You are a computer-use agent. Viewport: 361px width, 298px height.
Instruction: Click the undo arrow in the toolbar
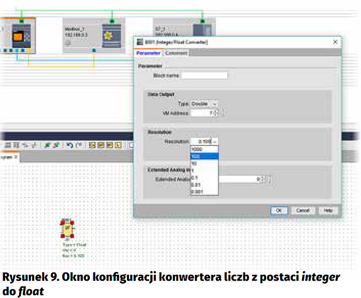(x=69, y=145)
